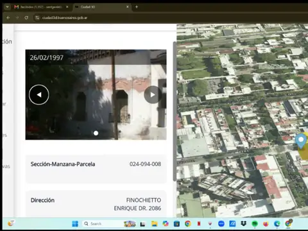Open a new browser tab

tap(137, 7)
